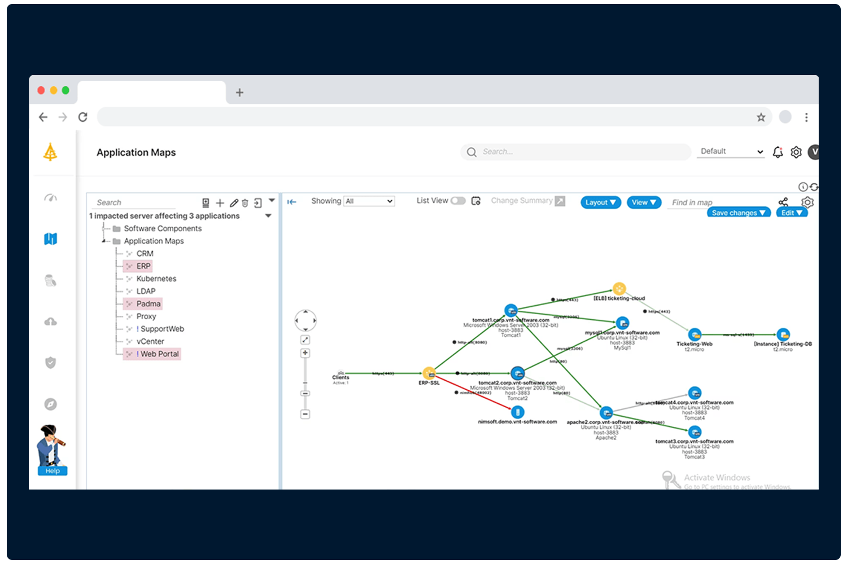Click the trash delete icon in tree toolbar
This screenshot has width=847, height=564.
coord(245,203)
